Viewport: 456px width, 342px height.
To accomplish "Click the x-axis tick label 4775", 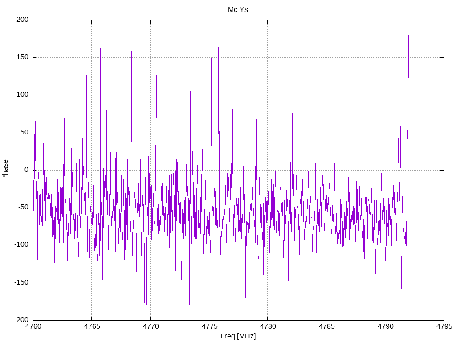I will click(x=209, y=326).
